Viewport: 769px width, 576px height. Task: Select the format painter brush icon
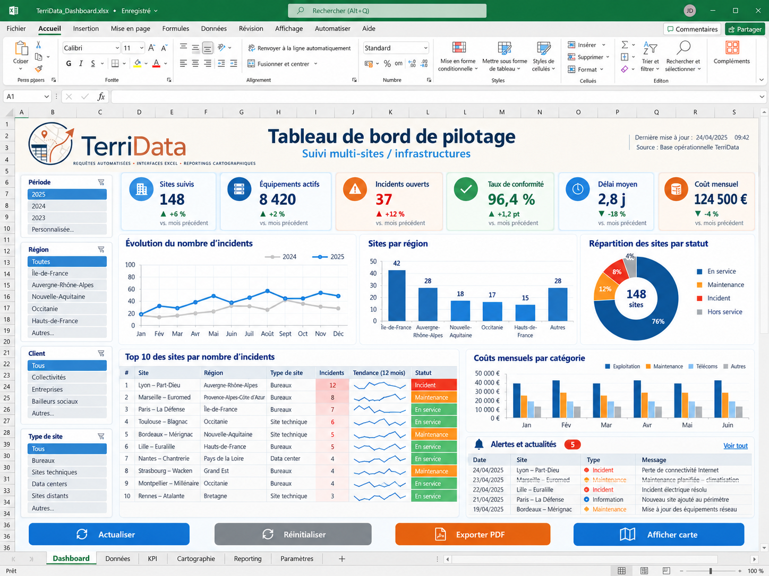click(38, 68)
